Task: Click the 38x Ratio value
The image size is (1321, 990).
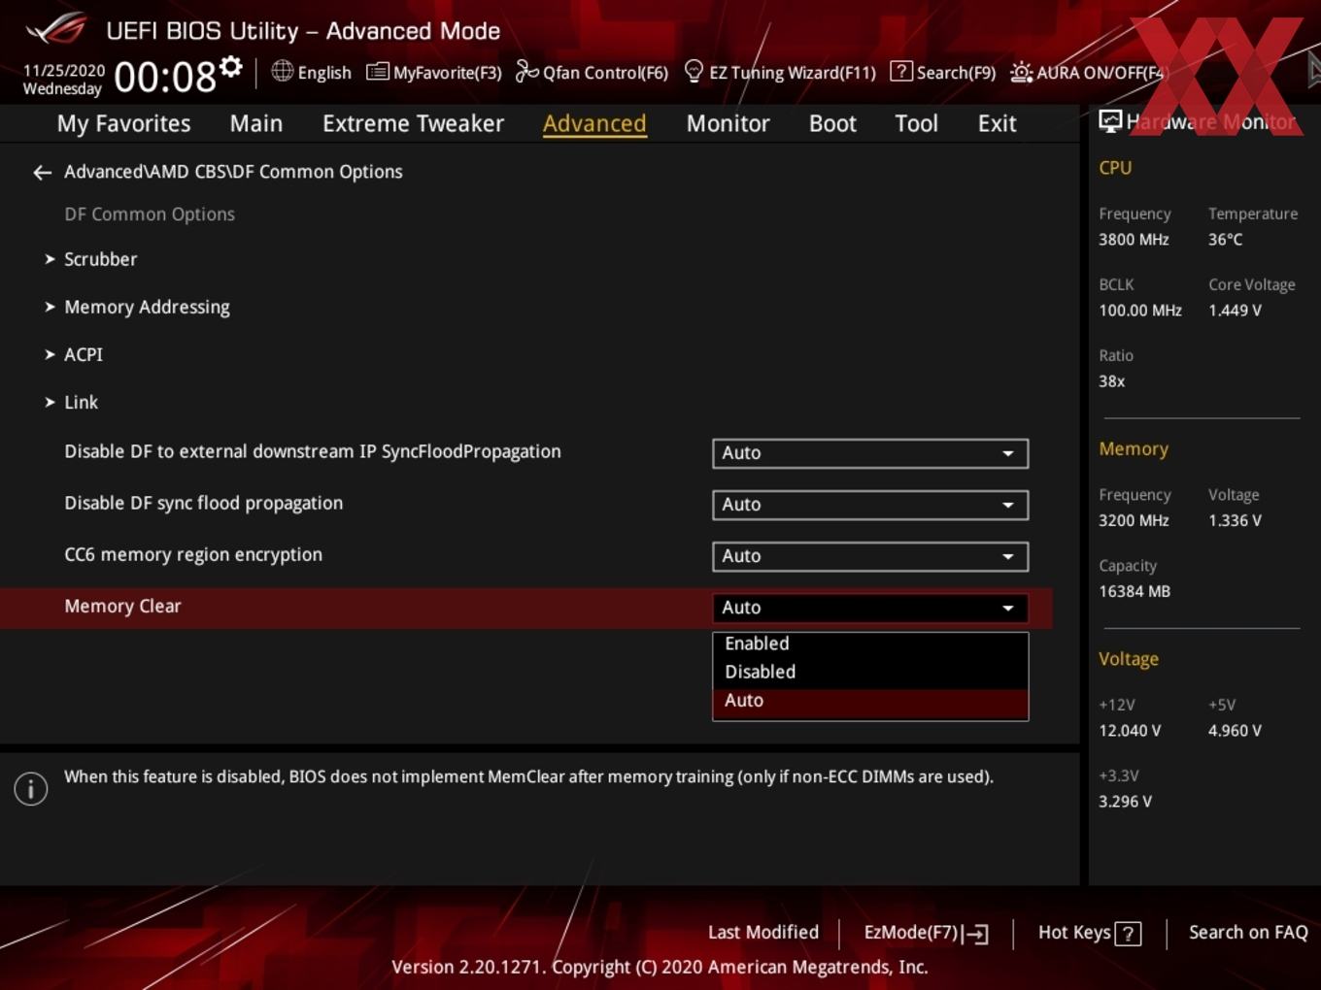Action: 1111,381
